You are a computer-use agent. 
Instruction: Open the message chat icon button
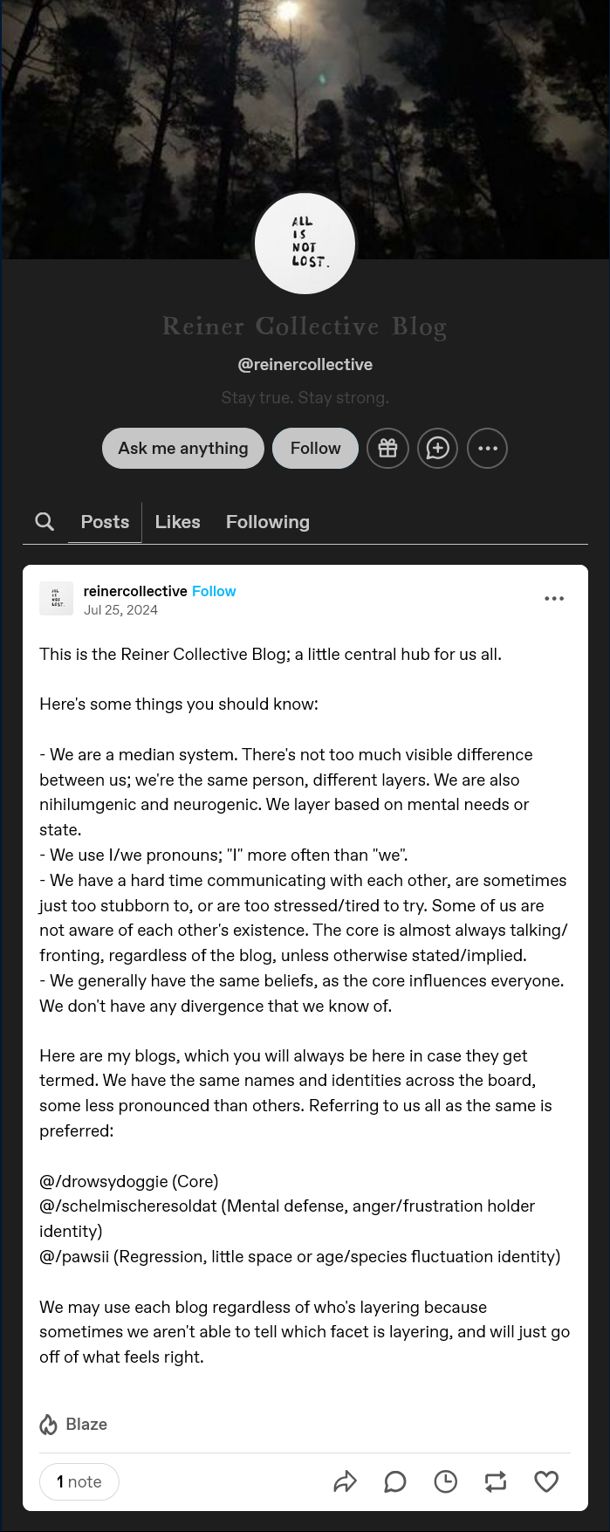click(437, 449)
